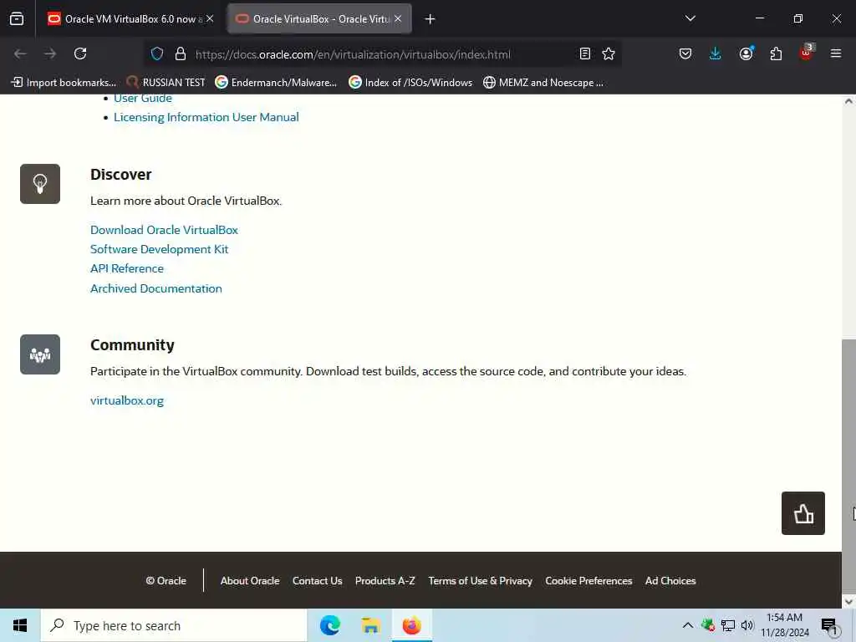
Task: Go back to previous page
Action: [x=20, y=53]
